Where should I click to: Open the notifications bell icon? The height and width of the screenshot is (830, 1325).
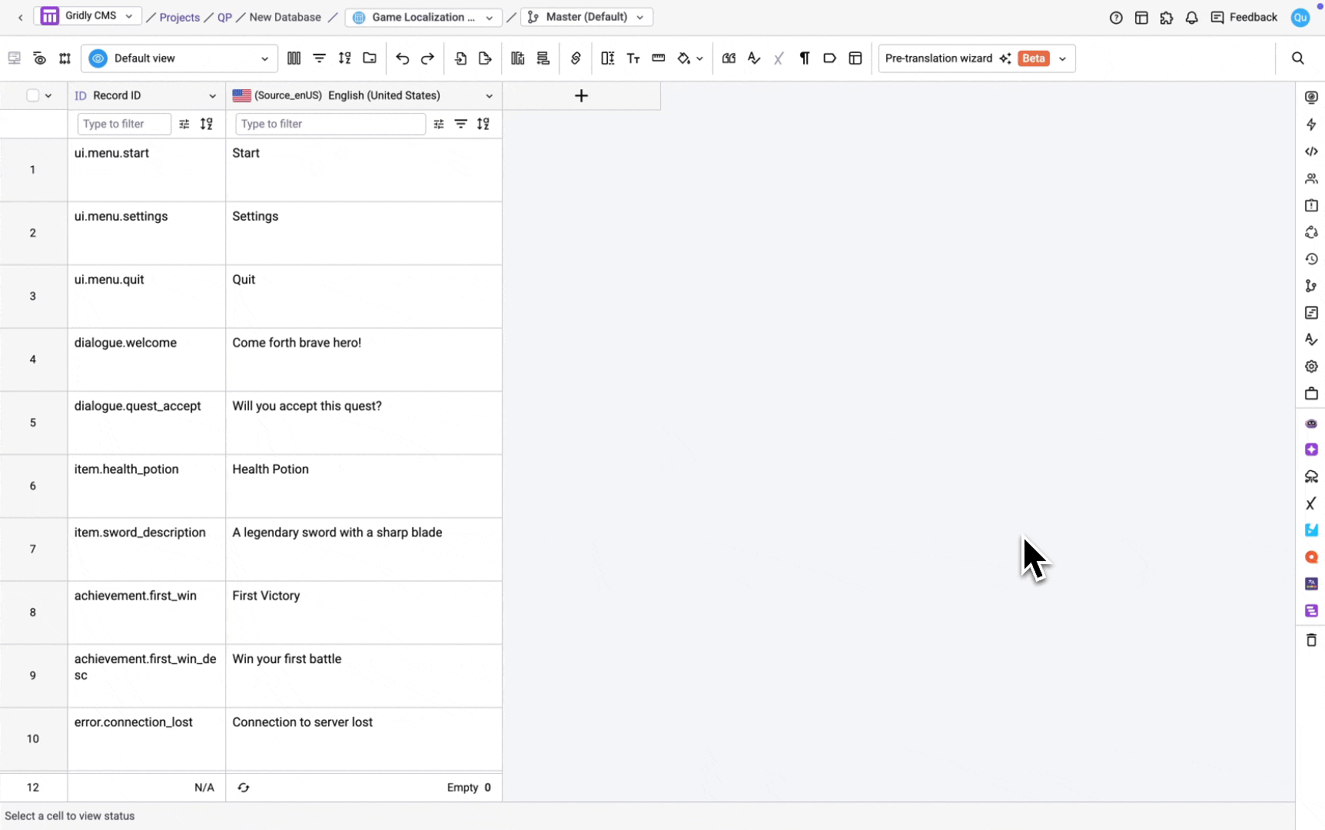coord(1191,17)
